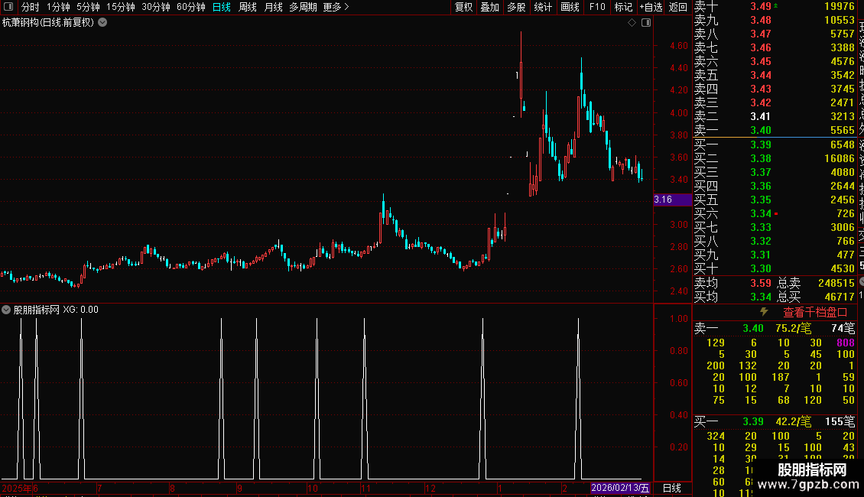Open the 复权 adjustment menu
Screen dimensions: 864x497
coord(463,7)
